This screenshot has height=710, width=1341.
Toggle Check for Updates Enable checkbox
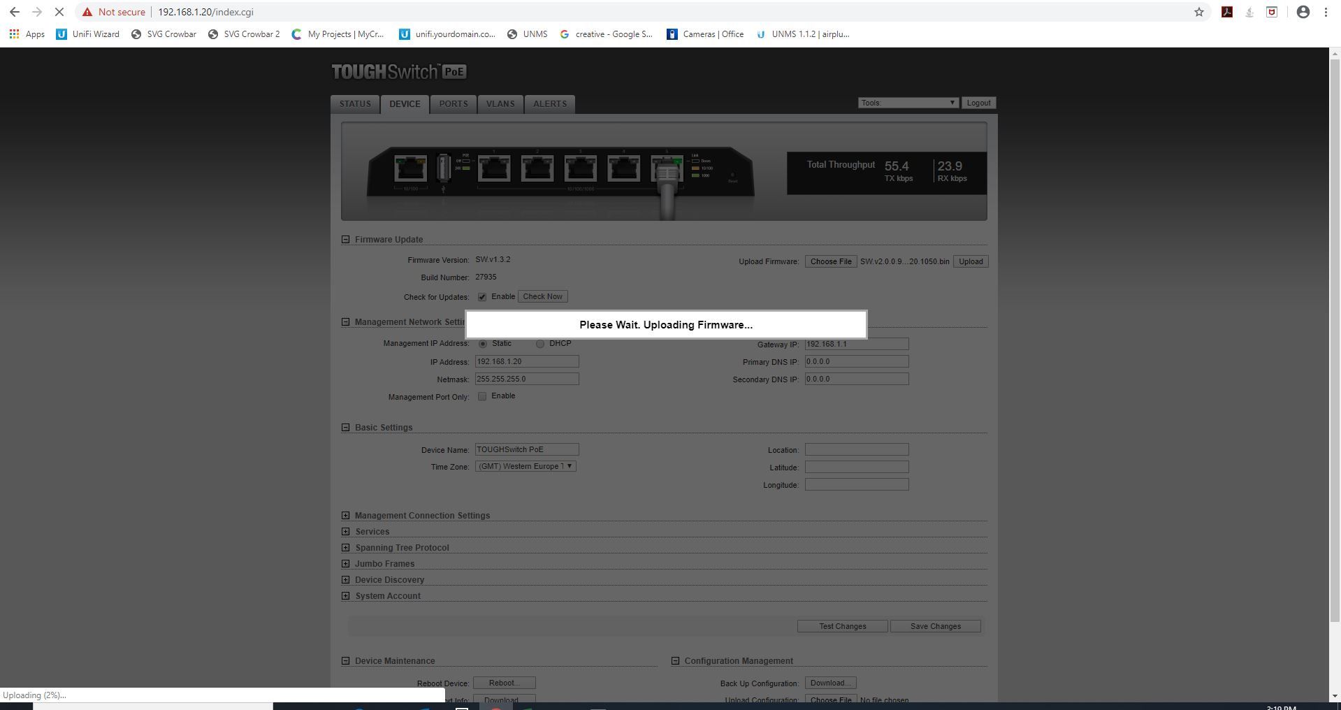(x=482, y=297)
